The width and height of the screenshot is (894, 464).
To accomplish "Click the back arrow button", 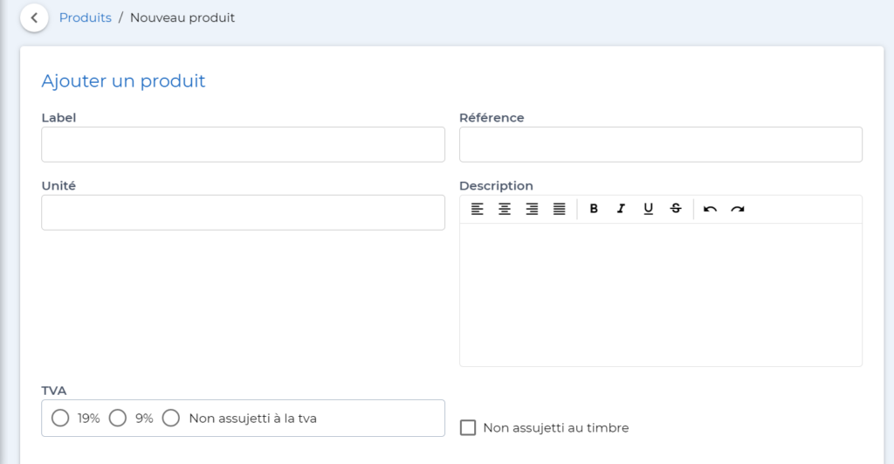I will 34,17.
